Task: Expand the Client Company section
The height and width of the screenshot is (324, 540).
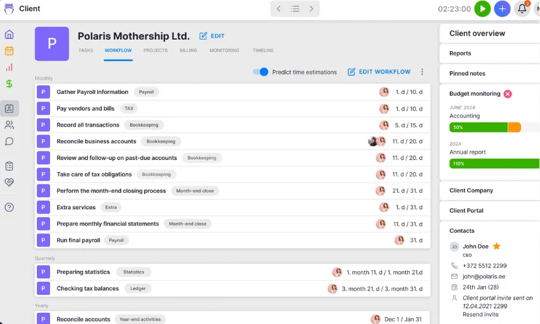Action: tap(490, 190)
